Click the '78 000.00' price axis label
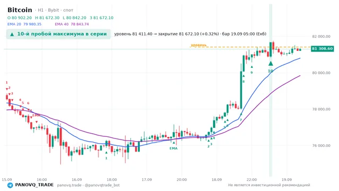Viewport: 339px width, 191px height. 322,109
